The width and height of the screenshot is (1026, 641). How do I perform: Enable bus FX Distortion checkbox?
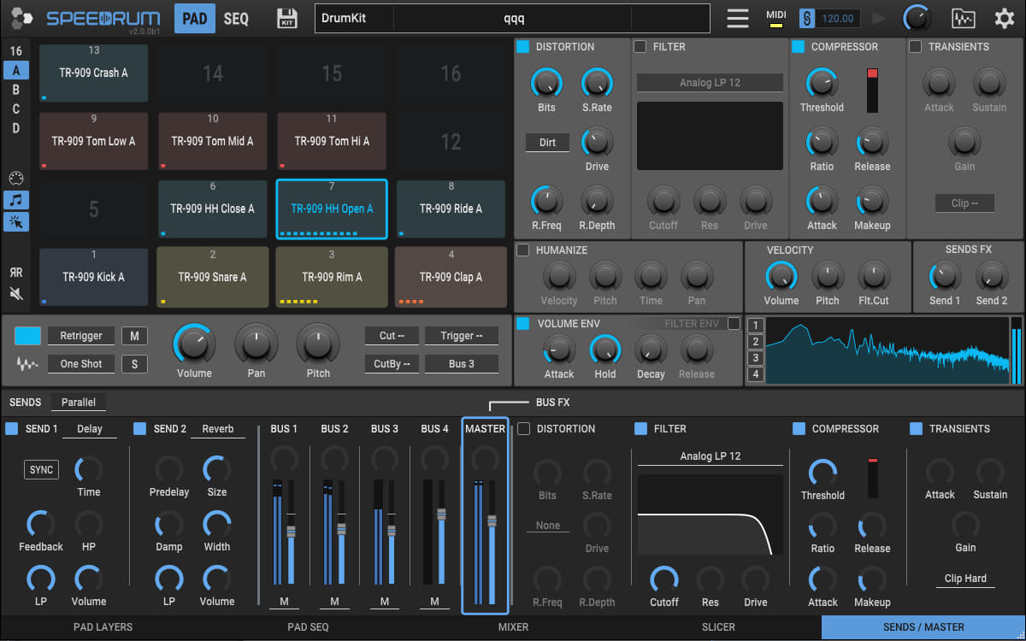click(x=523, y=429)
